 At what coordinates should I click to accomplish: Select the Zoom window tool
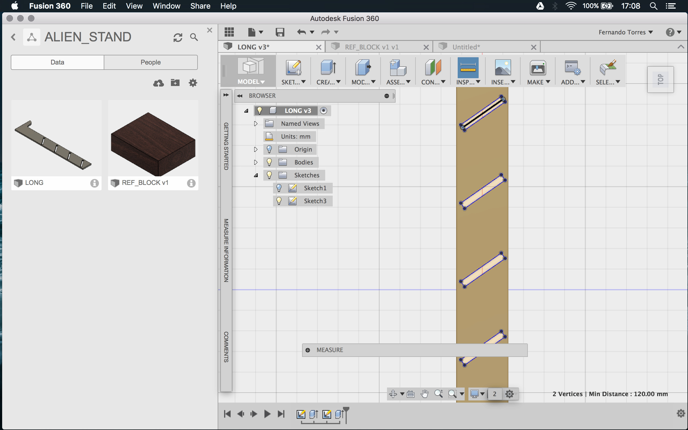pyautogui.click(x=452, y=394)
